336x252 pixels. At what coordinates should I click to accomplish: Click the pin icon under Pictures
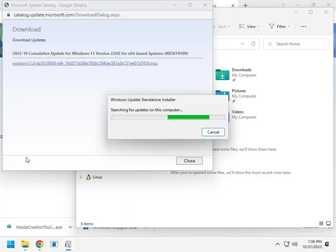click(x=234, y=101)
